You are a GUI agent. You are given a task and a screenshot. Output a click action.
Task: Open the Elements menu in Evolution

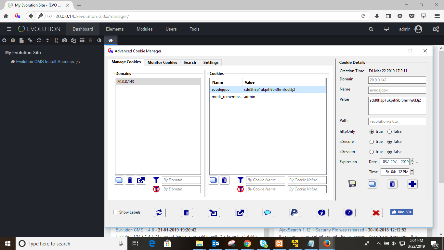tap(115, 29)
